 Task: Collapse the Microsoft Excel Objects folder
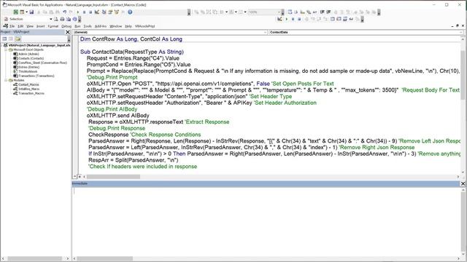[x=6, y=50]
